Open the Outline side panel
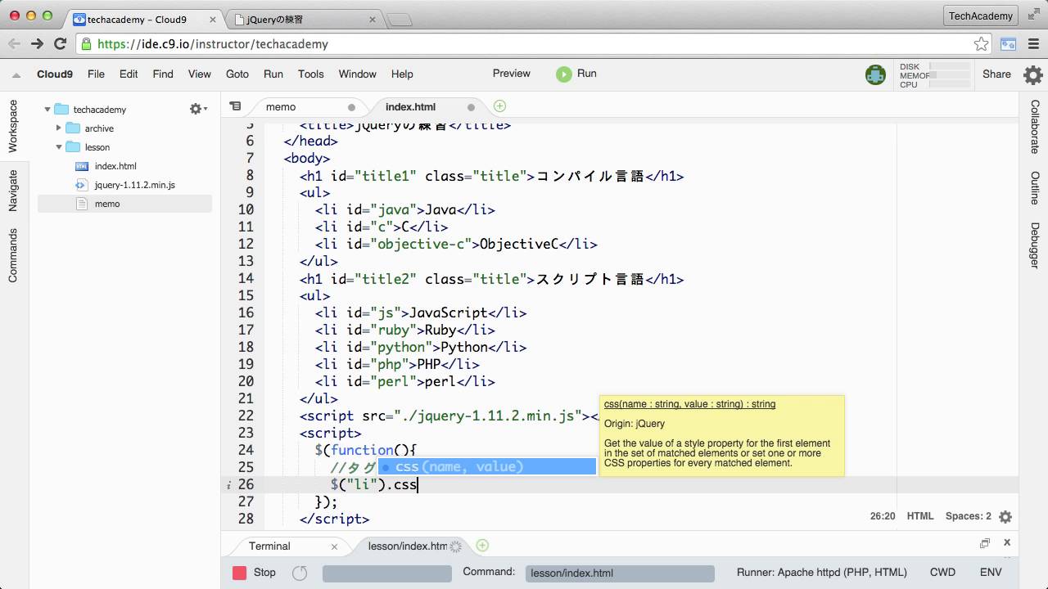Image resolution: width=1048 pixels, height=589 pixels. [1035, 188]
